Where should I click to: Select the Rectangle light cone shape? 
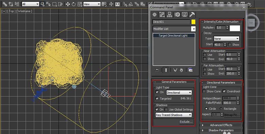[x=221, y=108]
